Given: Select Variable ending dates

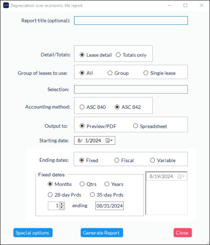Looking at the screenshot, I should pos(163,161).
